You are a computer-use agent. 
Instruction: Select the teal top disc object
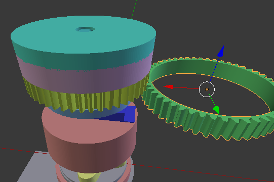click(x=84, y=43)
